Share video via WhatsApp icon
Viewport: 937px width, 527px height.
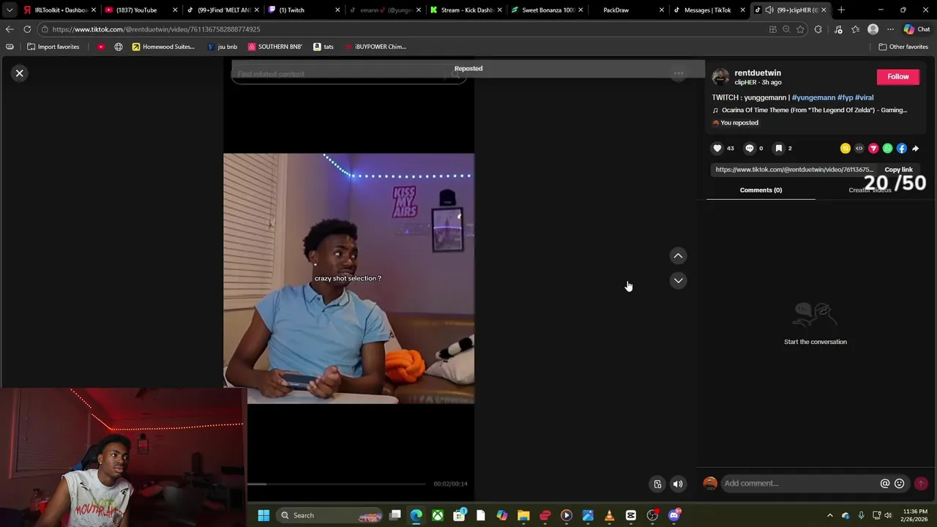887,149
